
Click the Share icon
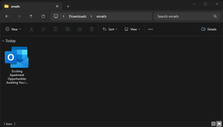pyautogui.click(x=80, y=29)
